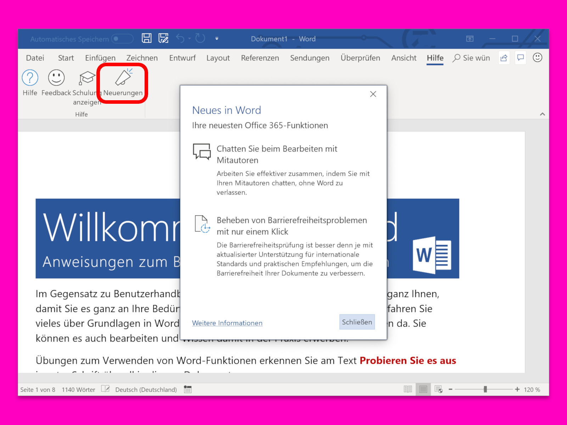Image resolution: width=567 pixels, height=425 pixels.
Task: Collapse the ribbon with chevron arrow
Action: pyautogui.click(x=542, y=114)
